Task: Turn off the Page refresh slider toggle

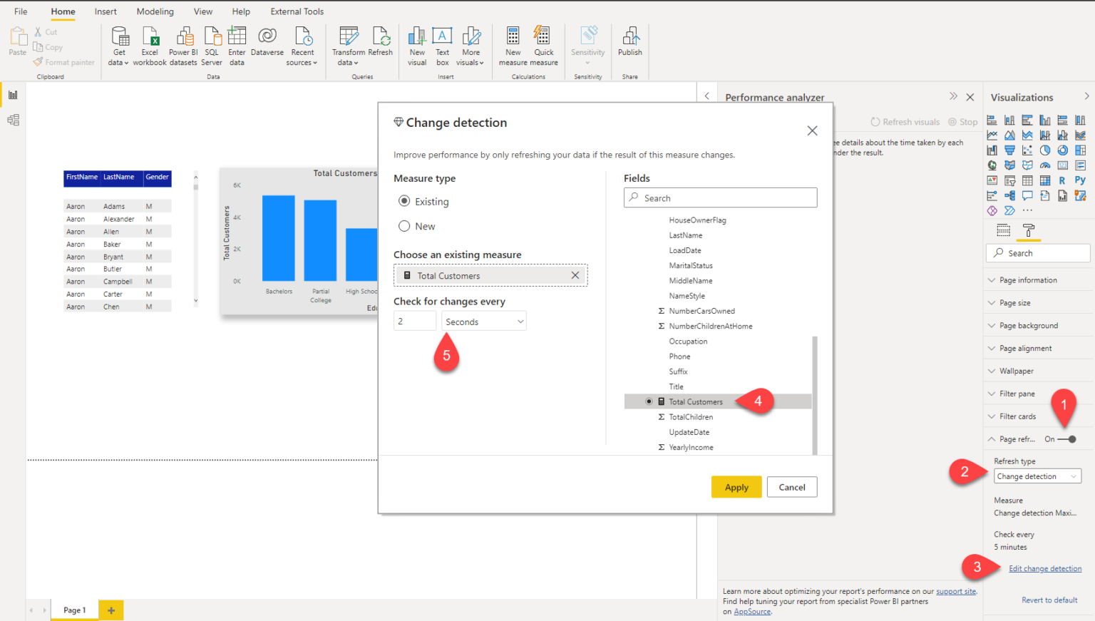Action: click(x=1068, y=439)
